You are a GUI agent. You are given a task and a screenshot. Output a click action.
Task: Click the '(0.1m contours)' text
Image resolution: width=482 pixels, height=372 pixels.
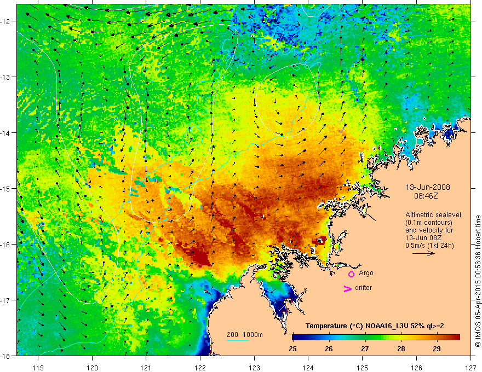click(x=429, y=223)
